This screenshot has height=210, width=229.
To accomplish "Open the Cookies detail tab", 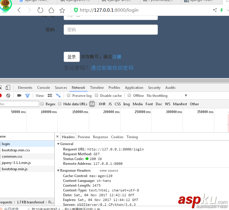I will pyautogui.click(x=117, y=137).
